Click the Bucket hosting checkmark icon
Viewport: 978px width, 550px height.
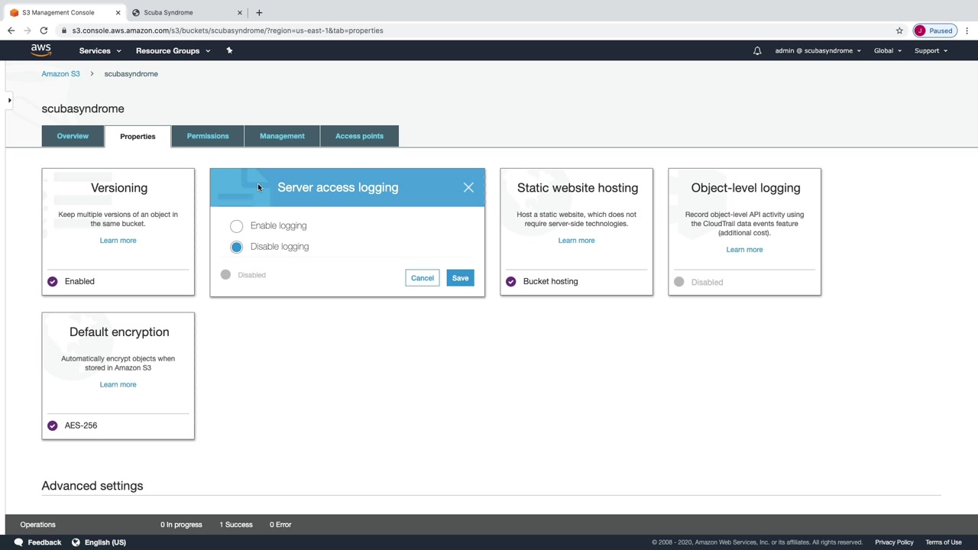(511, 281)
